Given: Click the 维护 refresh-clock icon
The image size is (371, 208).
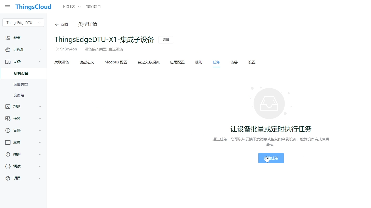Looking at the screenshot, I should [x=8, y=154].
